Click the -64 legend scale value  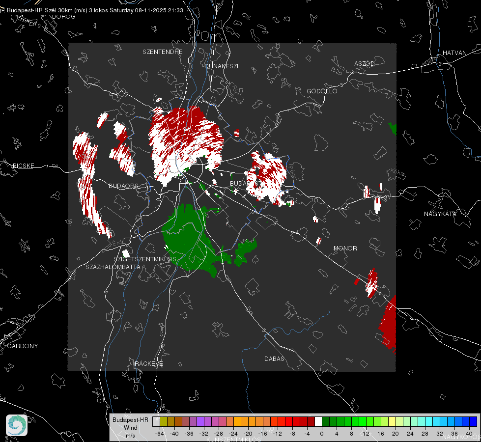coord(160,434)
